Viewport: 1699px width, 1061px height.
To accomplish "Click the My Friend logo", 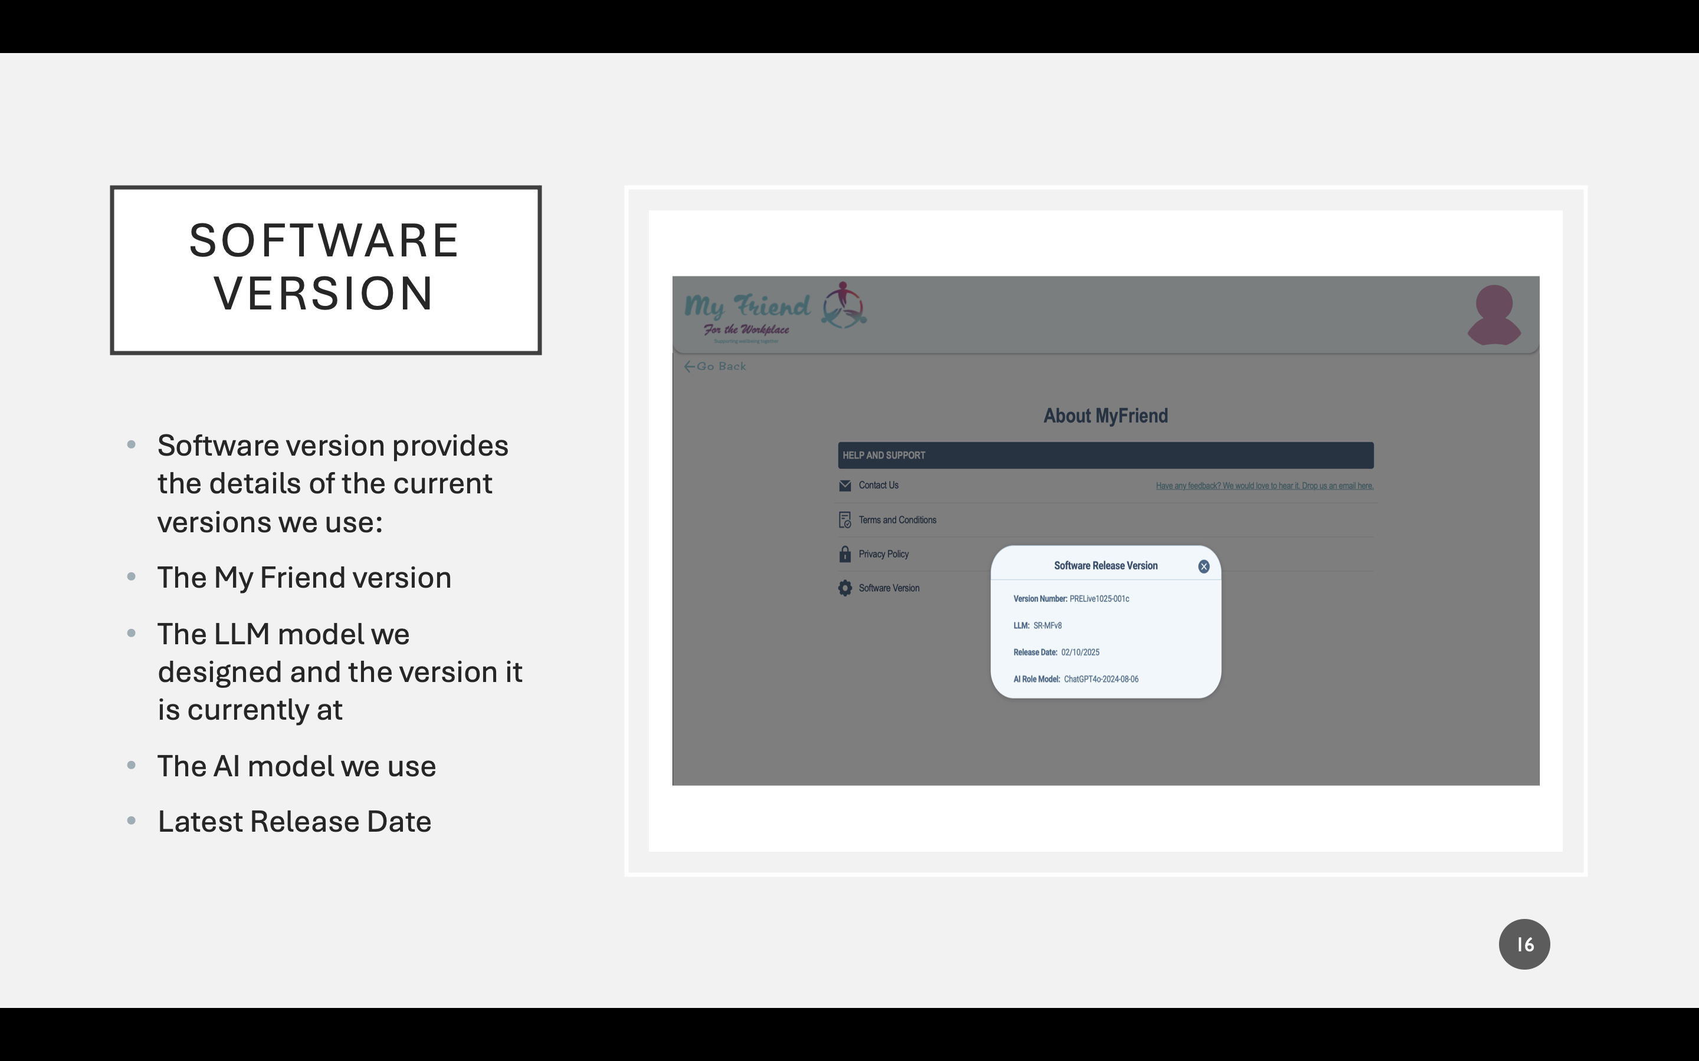I will pos(775,312).
